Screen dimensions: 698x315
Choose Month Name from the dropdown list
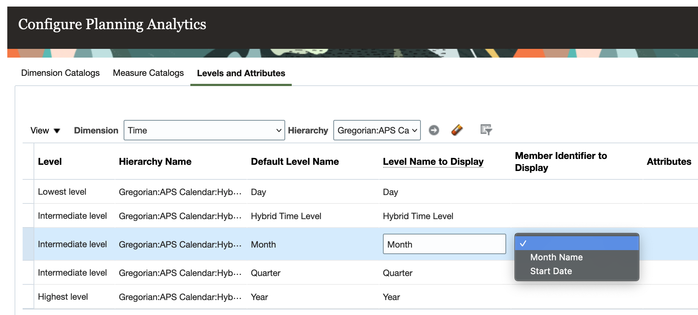coord(556,257)
